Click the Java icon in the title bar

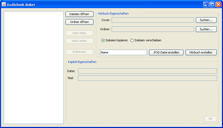point(4,5)
